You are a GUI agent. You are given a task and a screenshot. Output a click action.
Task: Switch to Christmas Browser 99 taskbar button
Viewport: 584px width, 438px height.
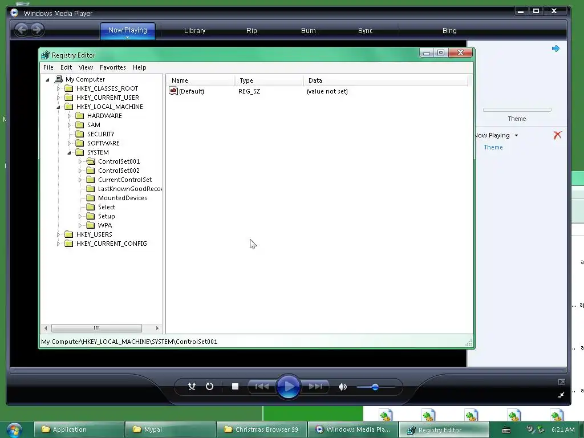click(261, 429)
